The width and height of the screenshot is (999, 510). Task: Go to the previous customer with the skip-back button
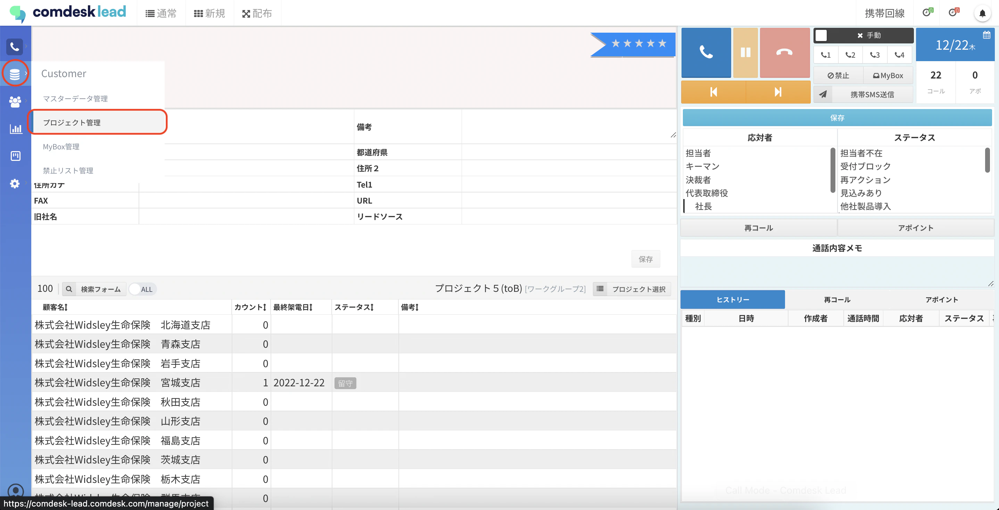click(x=713, y=92)
